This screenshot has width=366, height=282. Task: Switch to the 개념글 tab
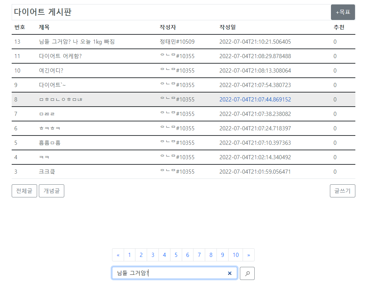tap(51, 191)
